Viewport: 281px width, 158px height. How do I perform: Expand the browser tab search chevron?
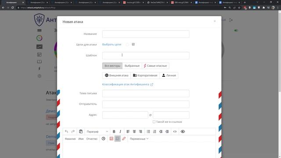click(x=257, y=2)
